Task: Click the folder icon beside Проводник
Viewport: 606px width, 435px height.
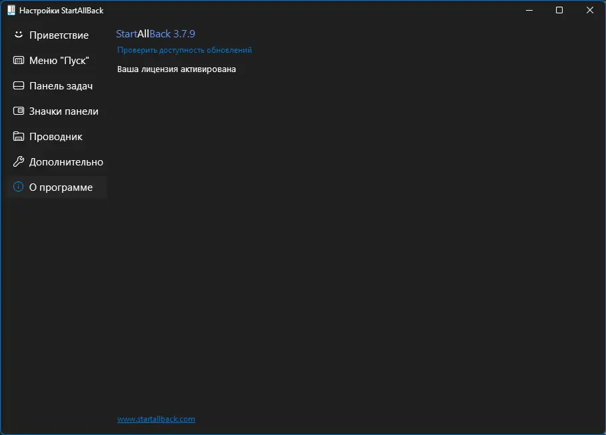Action: (19, 136)
